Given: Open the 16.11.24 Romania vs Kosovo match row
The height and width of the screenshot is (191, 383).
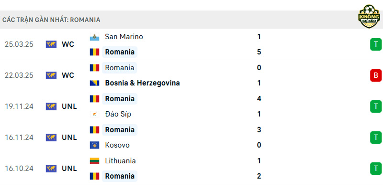Looking at the screenshot, I should tap(191, 138).
